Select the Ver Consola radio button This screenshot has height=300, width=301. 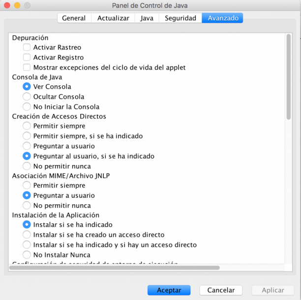27,86
